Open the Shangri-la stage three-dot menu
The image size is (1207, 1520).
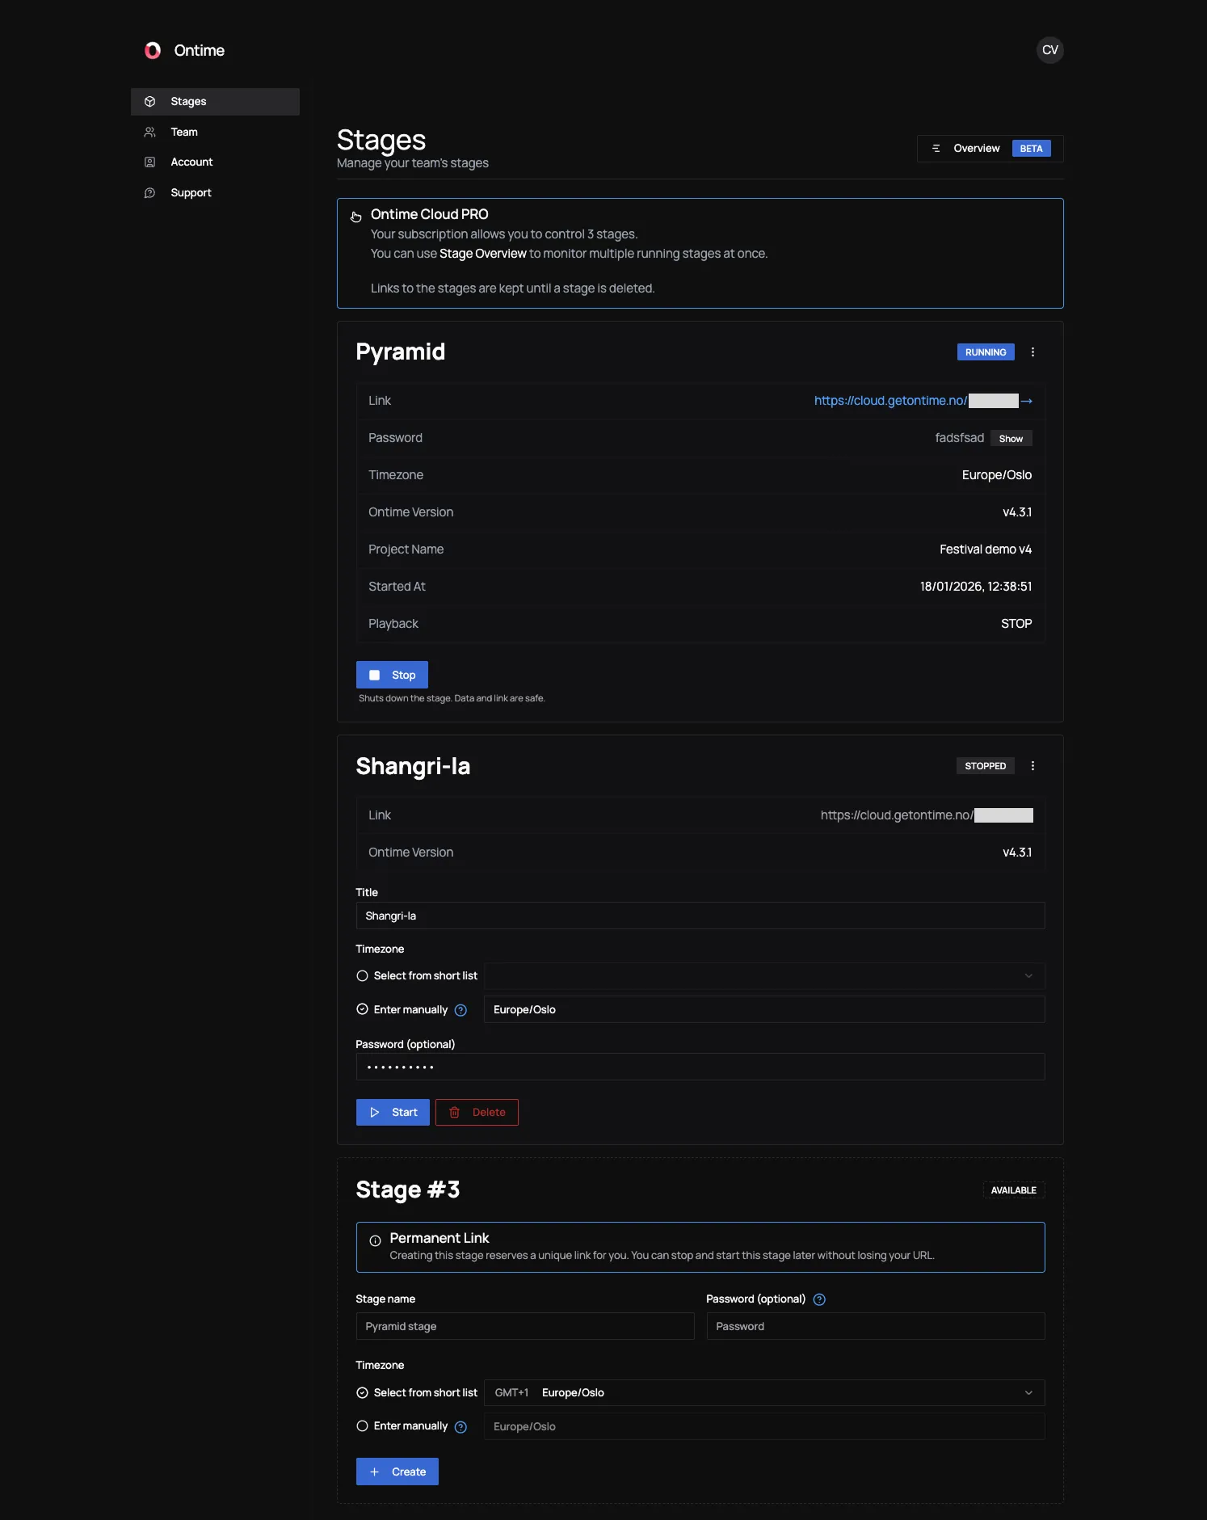1032,766
